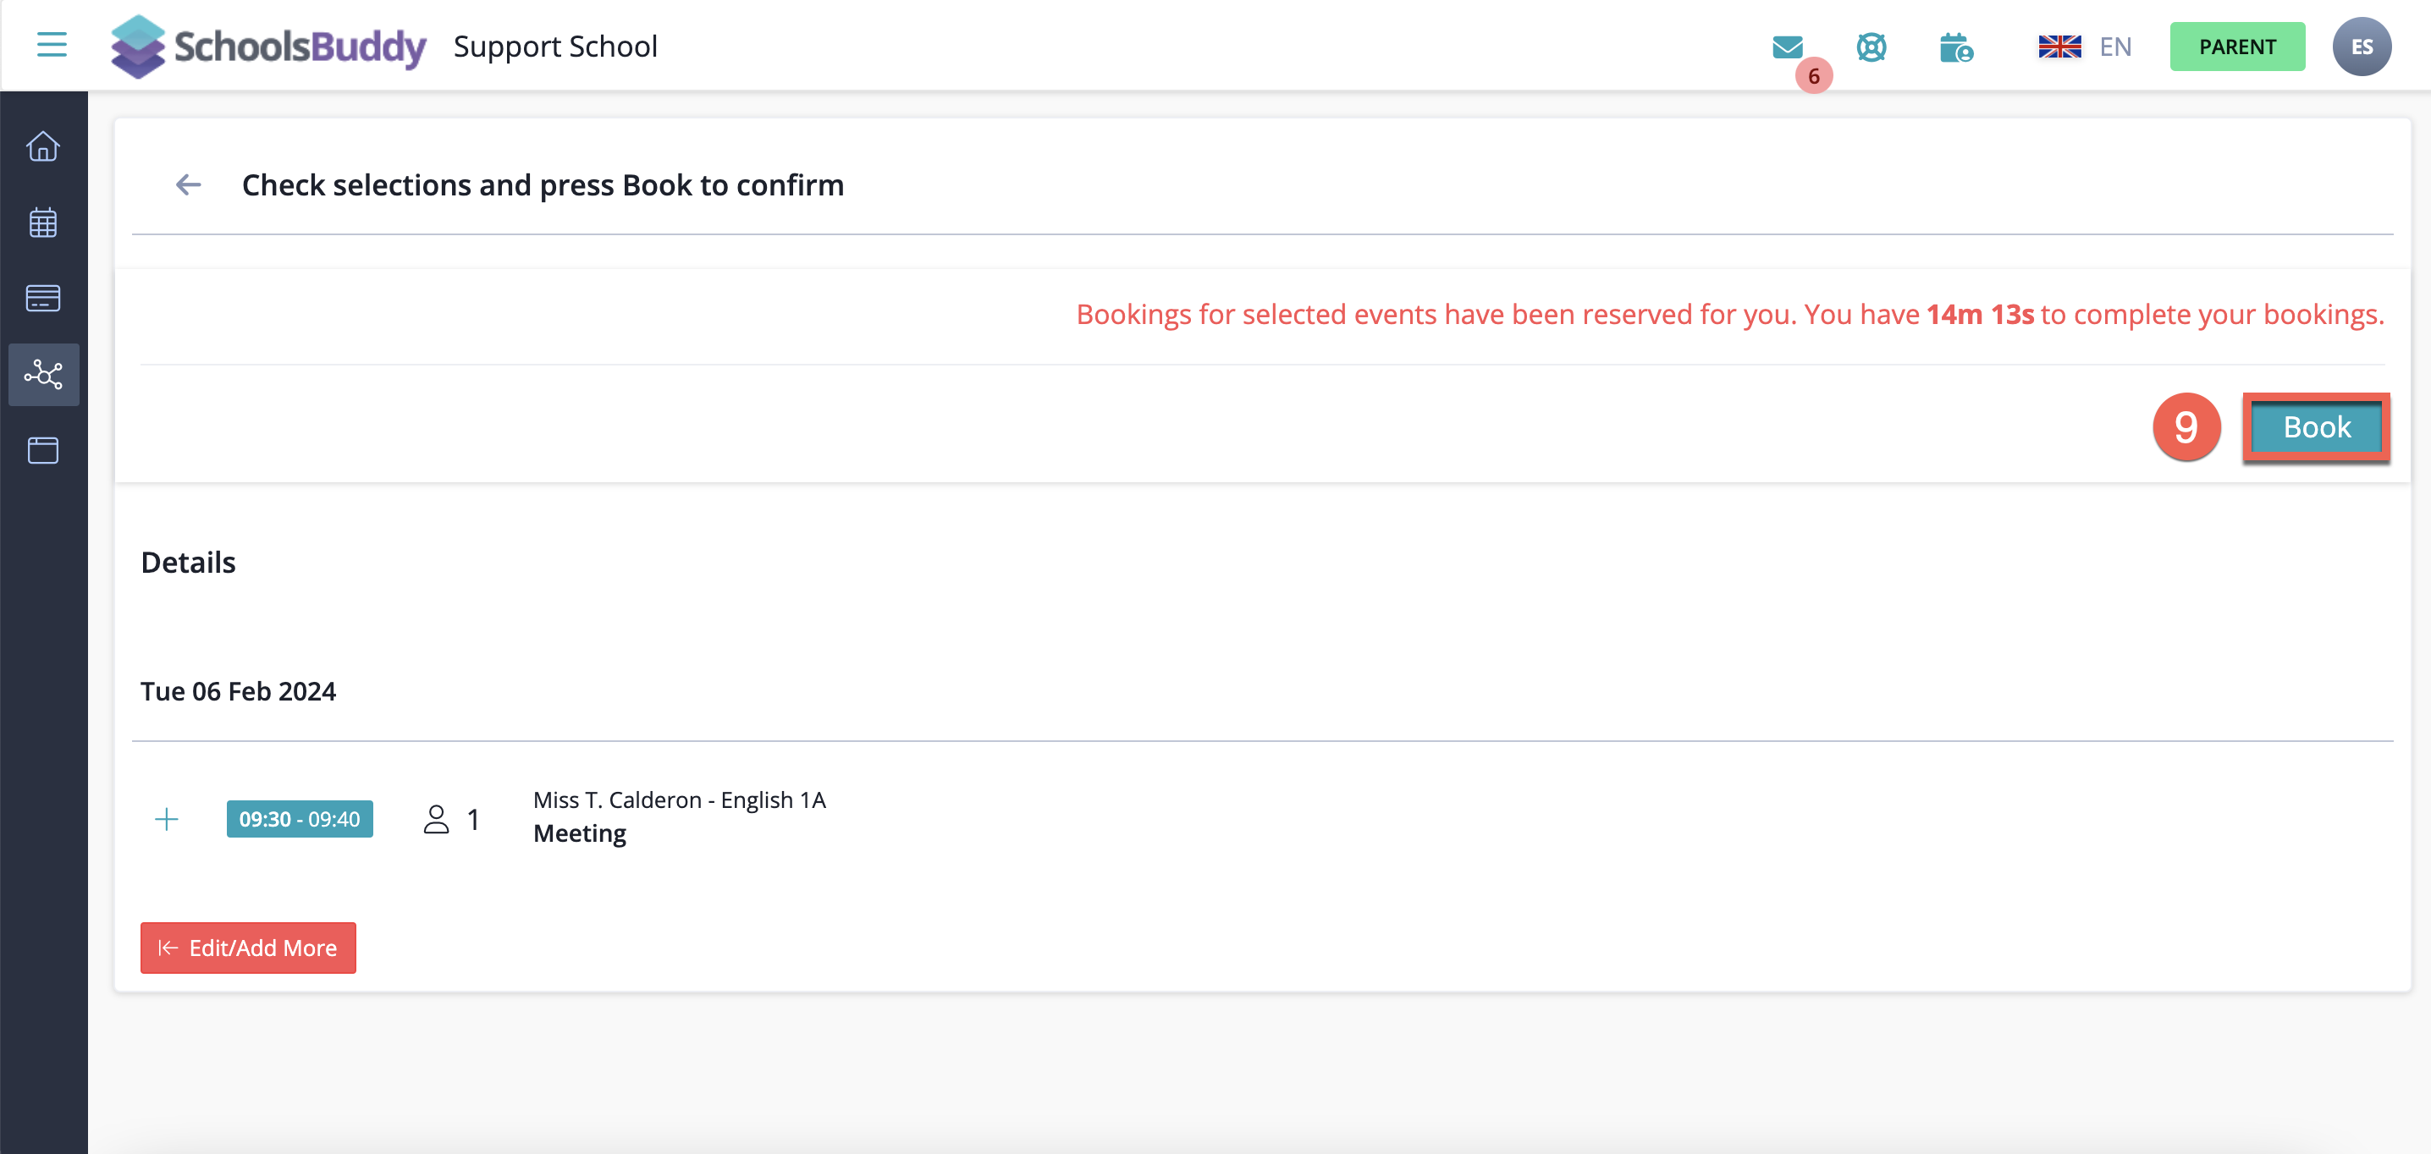Viewport: 2431px width, 1154px height.
Task: Open the window sidebar icon at bottom
Action: tap(43, 450)
